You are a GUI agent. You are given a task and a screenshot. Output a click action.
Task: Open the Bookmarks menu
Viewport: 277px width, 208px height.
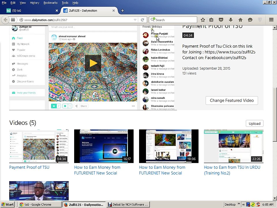(50, 3)
